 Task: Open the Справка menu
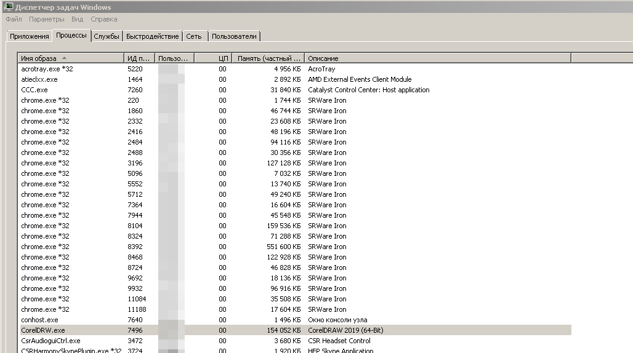point(103,19)
